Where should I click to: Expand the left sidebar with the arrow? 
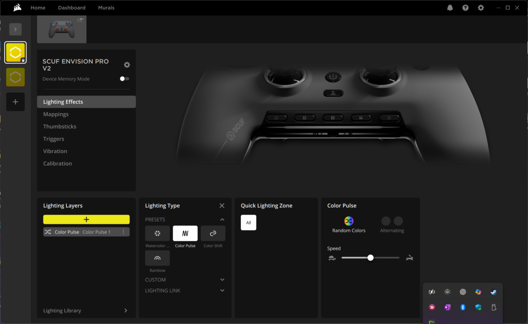(x=15, y=29)
